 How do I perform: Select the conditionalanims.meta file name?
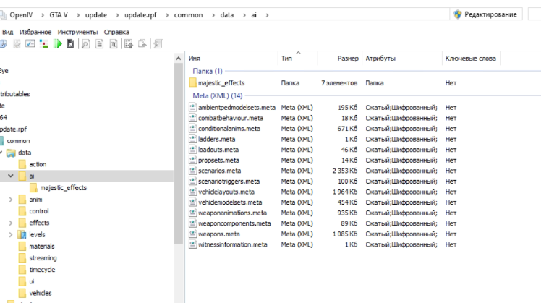[229, 129]
